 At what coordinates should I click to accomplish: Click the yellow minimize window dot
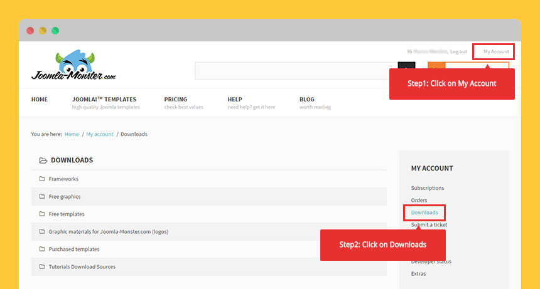click(43, 31)
